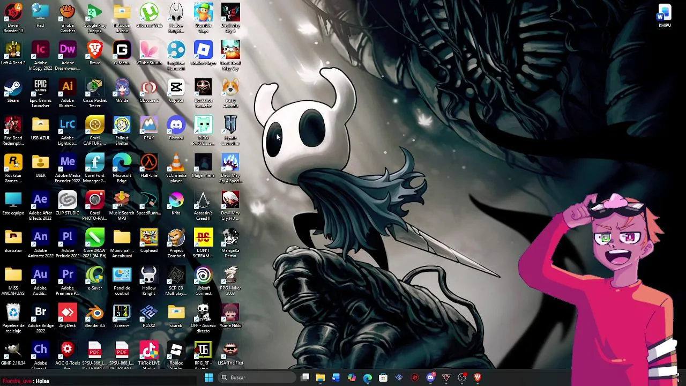The image size is (686, 386).
Task: Open the aTube Catcher shortcut
Action: click(68, 18)
